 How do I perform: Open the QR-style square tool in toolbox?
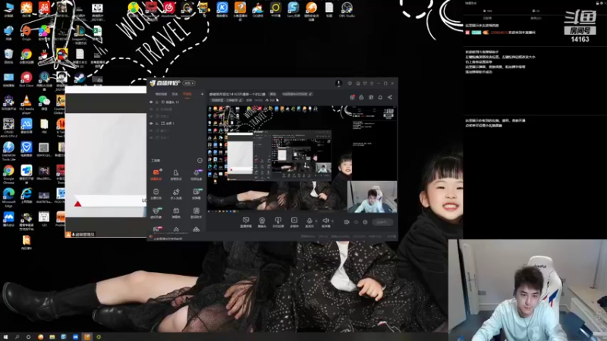(x=197, y=213)
